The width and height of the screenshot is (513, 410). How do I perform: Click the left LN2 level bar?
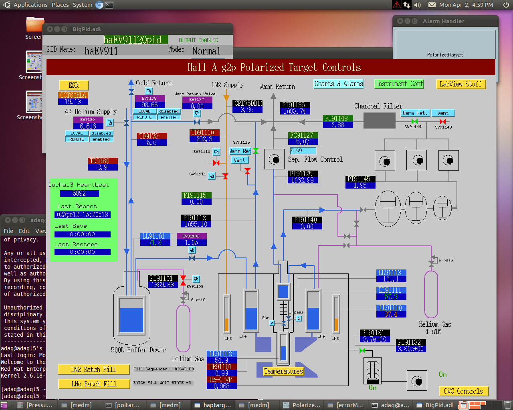[227, 314]
